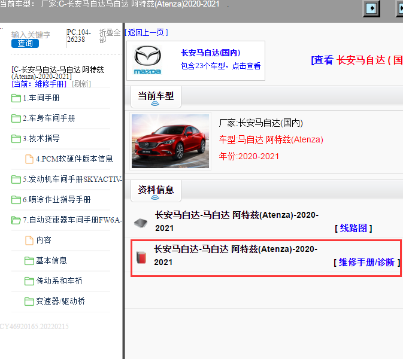Open 线路图 link

click(353, 228)
